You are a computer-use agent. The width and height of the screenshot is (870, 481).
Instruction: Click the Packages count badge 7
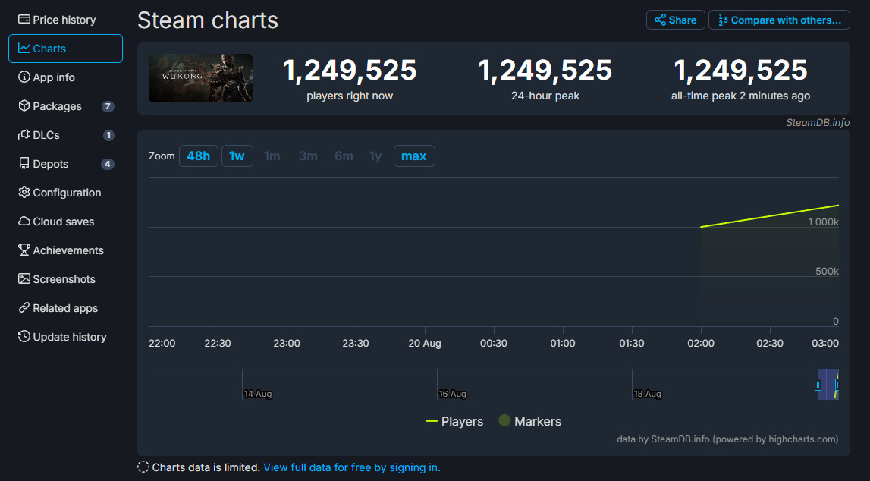pos(108,106)
